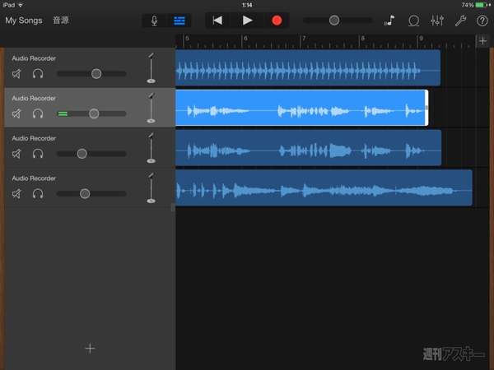Select the tracks view icon
The image size is (494, 370).
(x=179, y=21)
